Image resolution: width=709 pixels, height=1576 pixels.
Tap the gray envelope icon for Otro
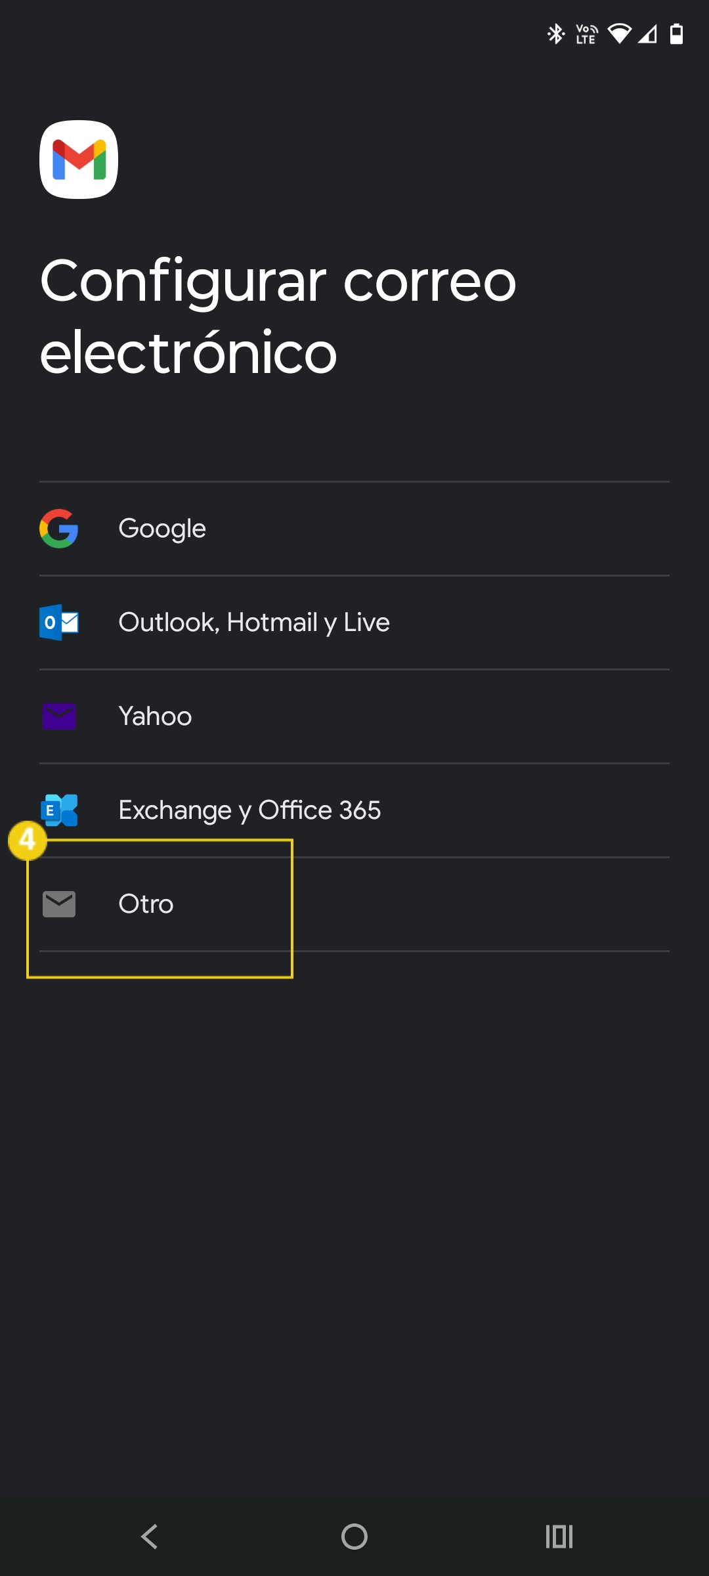[x=59, y=904]
